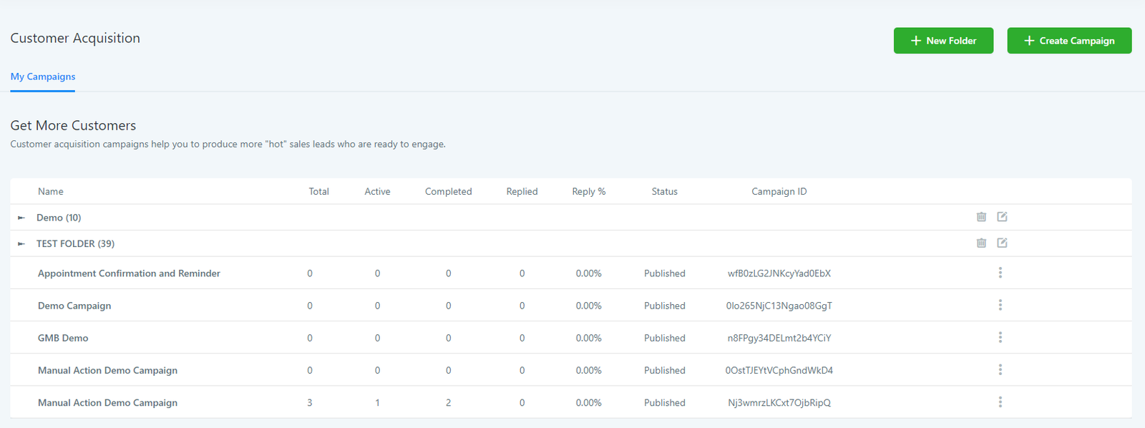
Task: Click the Create Campaign button
Action: (1068, 41)
